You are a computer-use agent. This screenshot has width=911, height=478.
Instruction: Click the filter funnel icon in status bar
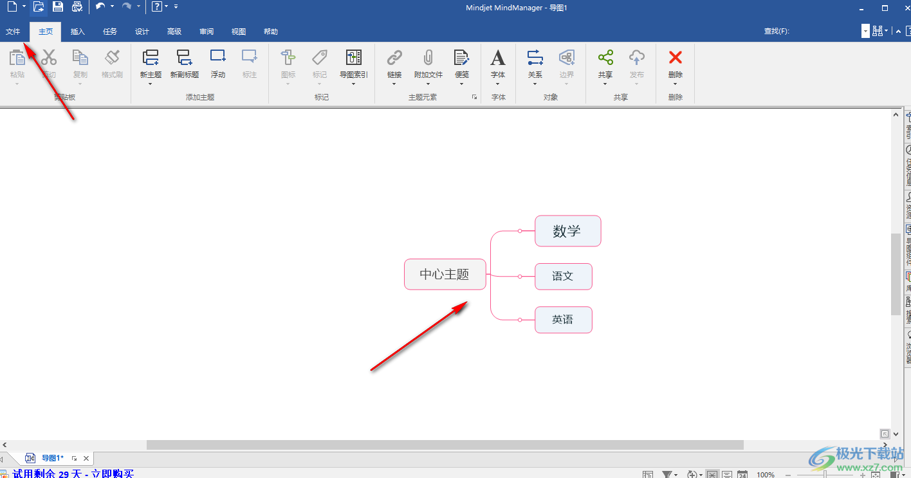667,475
